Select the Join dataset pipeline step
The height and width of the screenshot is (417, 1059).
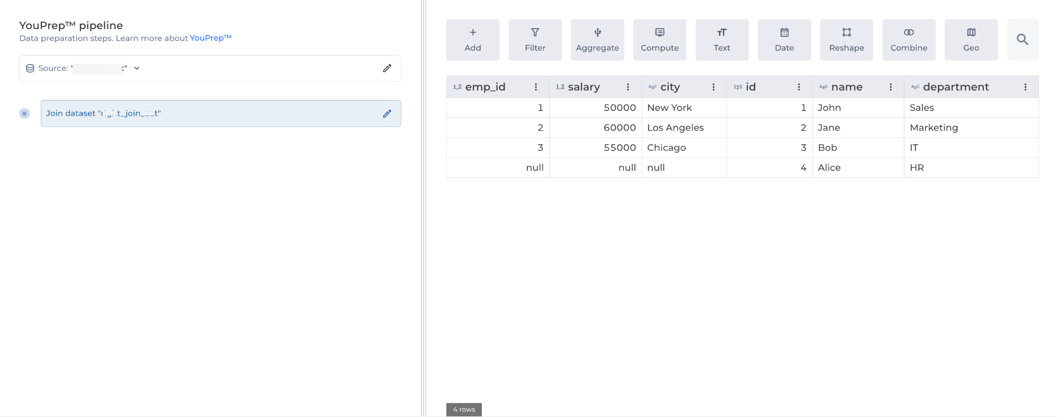(x=212, y=114)
